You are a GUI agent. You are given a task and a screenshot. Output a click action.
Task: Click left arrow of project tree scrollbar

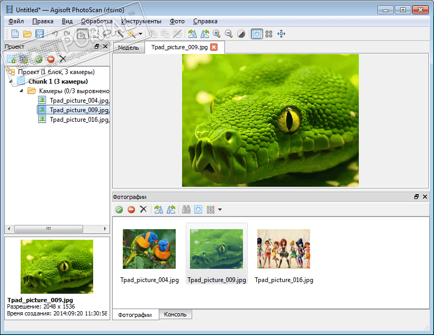[x=9, y=229]
